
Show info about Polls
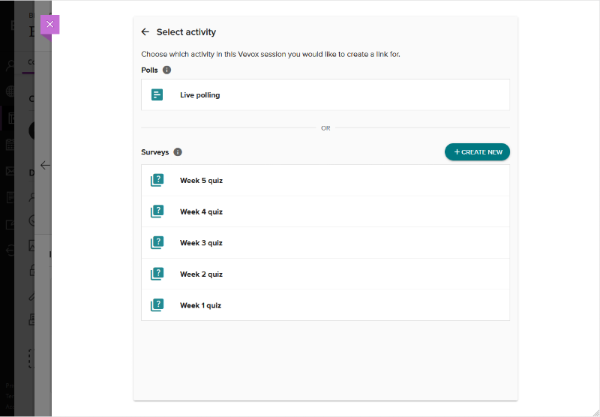pyautogui.click(x=166, y=70)
